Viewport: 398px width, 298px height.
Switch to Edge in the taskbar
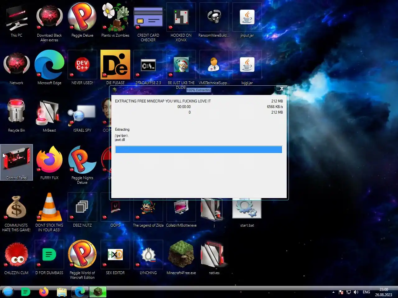[80, 292]
